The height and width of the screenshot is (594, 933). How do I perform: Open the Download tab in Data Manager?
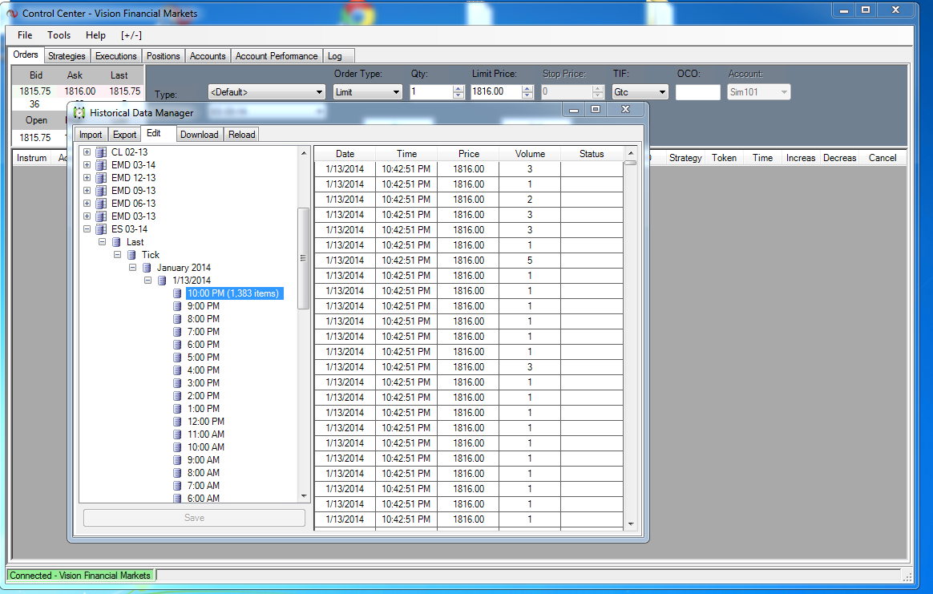(200, 135)
